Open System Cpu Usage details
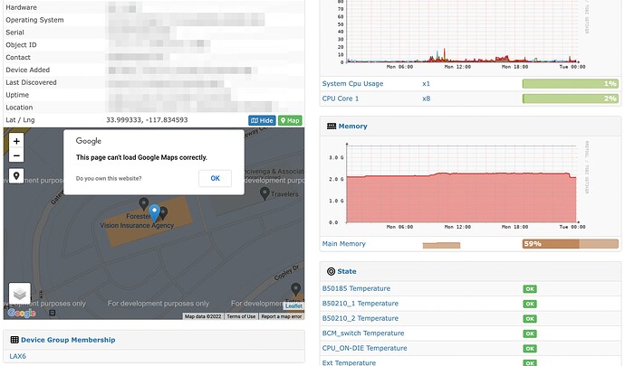Screen dimensions: 625x366 click(x=352, y=84)
